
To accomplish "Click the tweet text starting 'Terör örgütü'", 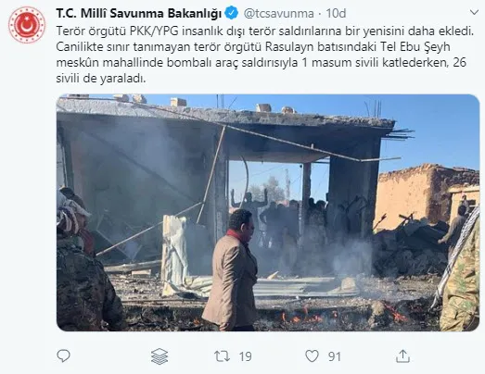I will click(x=265, y=55).
